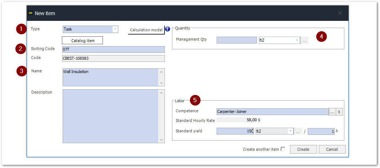Viewport: 380px width, 168px height.
Task: Open the Standard yield unit dropdown
Action: [x=290, y=131]
